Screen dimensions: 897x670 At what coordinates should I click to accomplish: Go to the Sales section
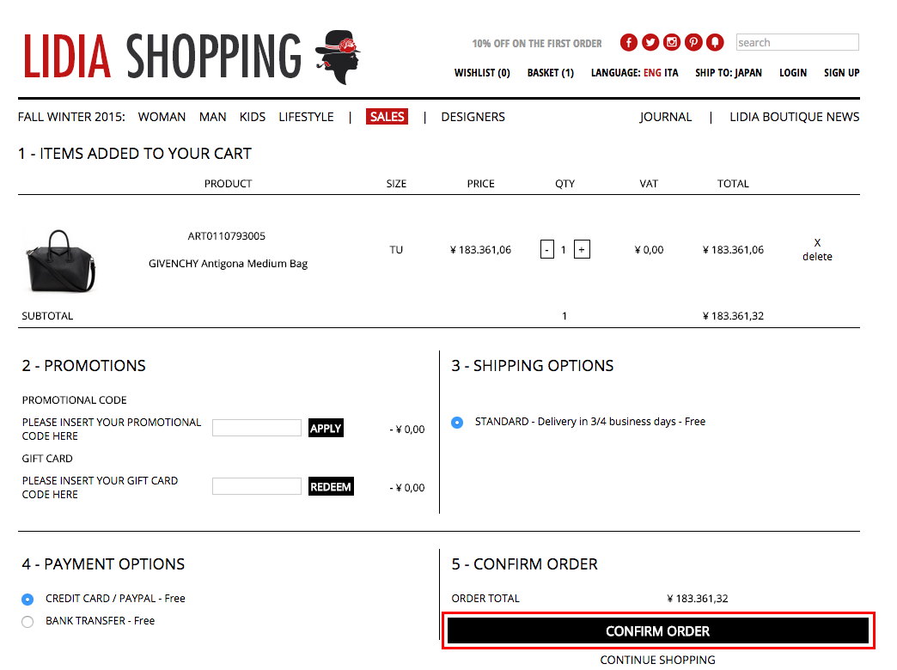pyautogui.click(x=387, y=117)
